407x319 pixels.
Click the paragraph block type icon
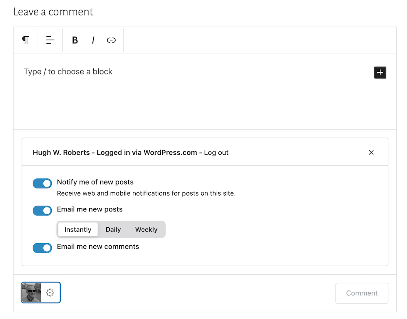pyautogui.click(x=26, y=40)
